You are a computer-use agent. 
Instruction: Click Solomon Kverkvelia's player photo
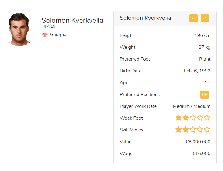click(x=19, y=29)
